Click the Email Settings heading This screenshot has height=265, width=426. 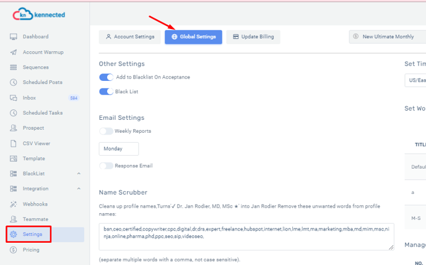(x=121, y=118)
